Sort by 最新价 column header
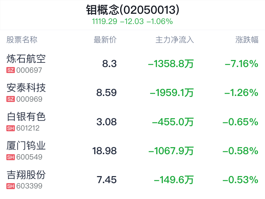Viewport: 265px width, 199px height. tap(105, 40)
